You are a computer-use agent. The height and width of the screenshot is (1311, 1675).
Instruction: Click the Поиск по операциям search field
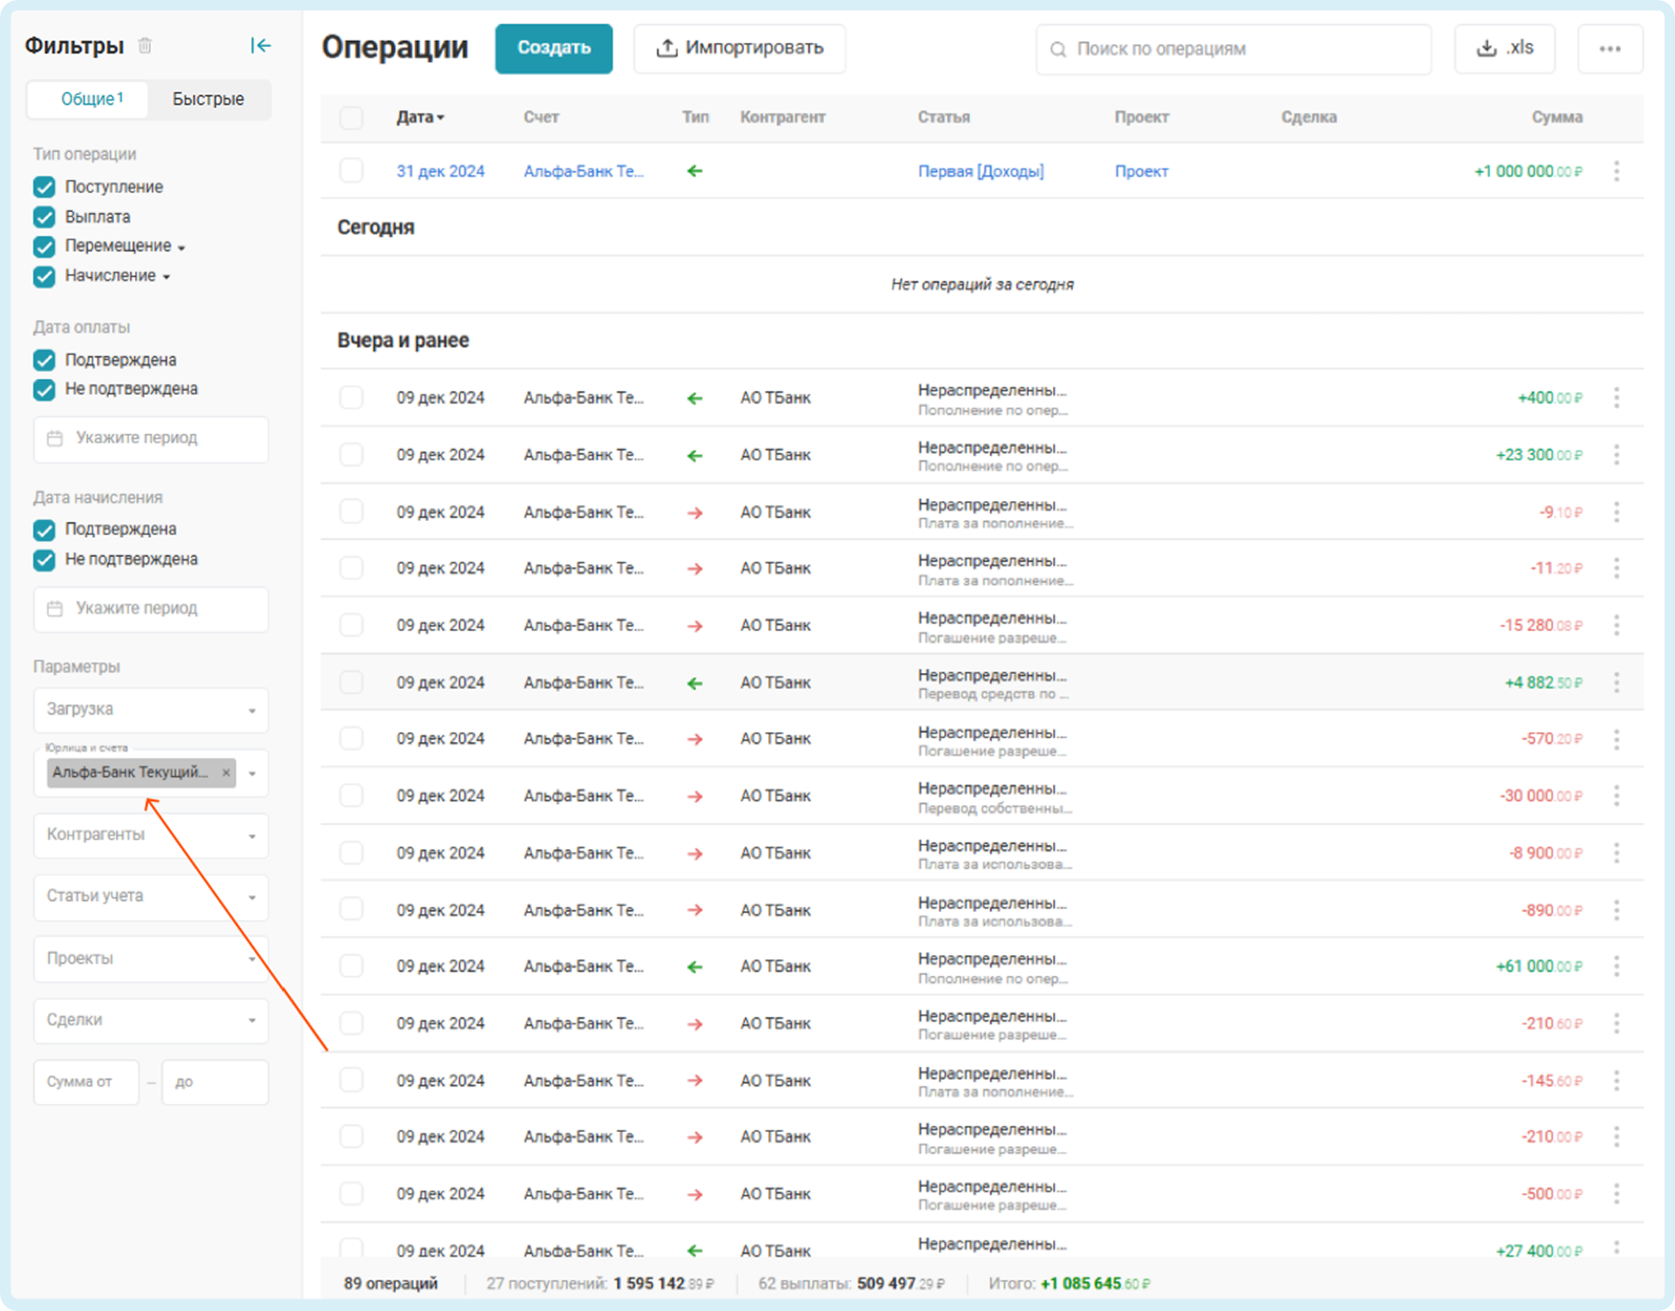point(1232,49)
